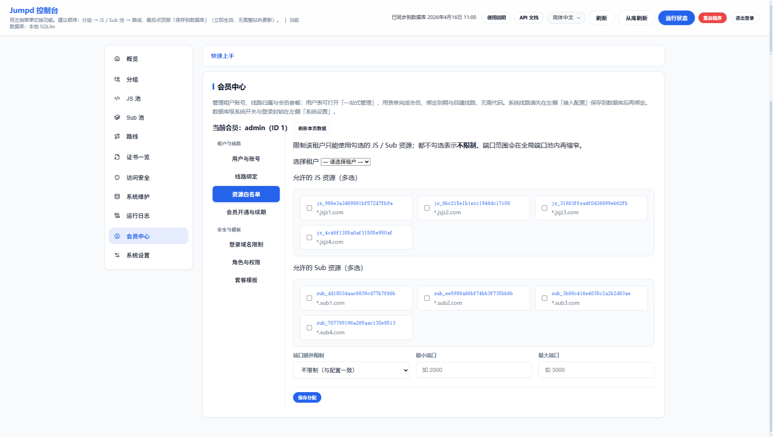
Task: Click the database icon beside 系统维护
Action: pyautogui.click(x=117, y=196)
